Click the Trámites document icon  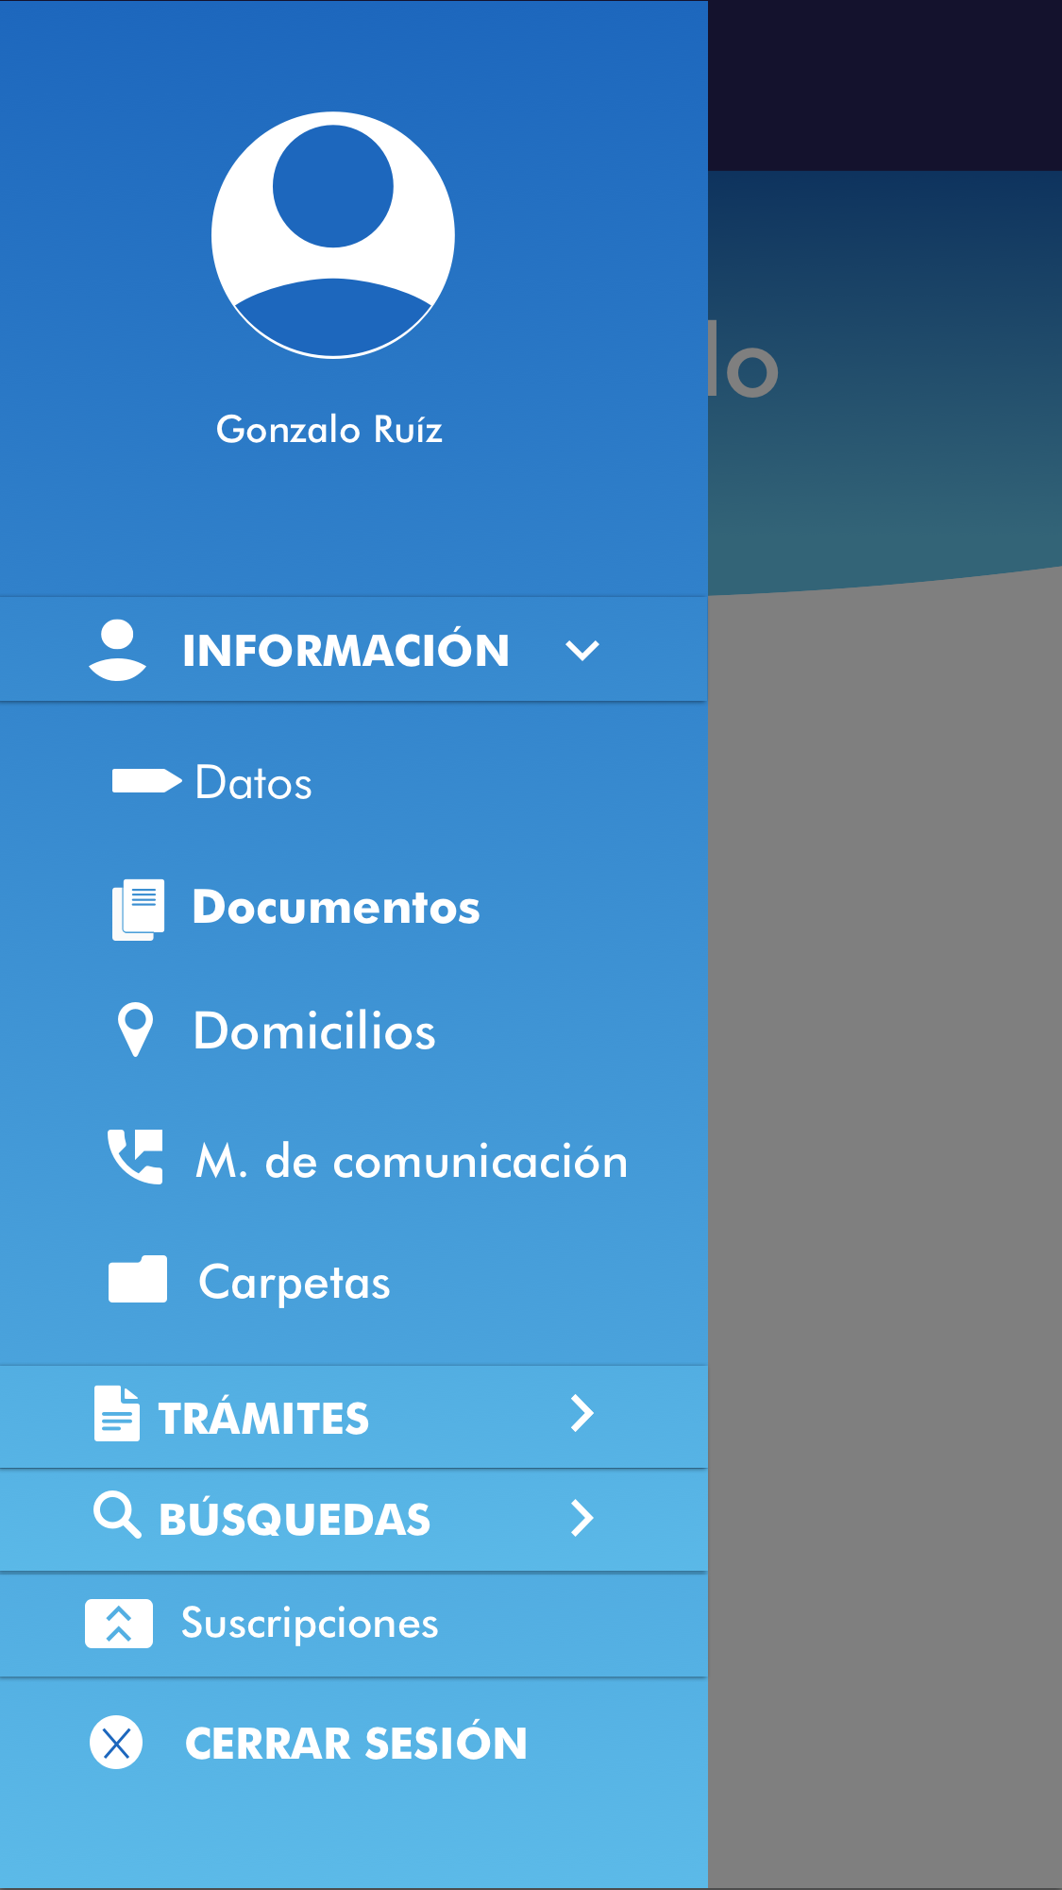(x=117, y=1414)
